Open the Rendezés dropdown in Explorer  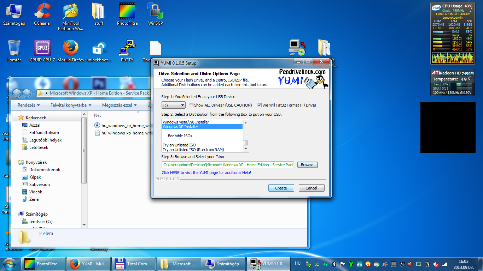click(29, 105)
